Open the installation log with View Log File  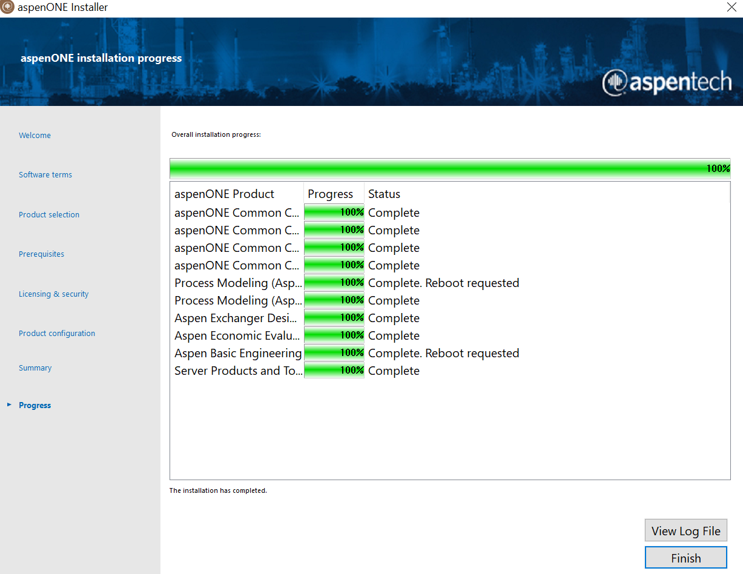tap(685, 530)
